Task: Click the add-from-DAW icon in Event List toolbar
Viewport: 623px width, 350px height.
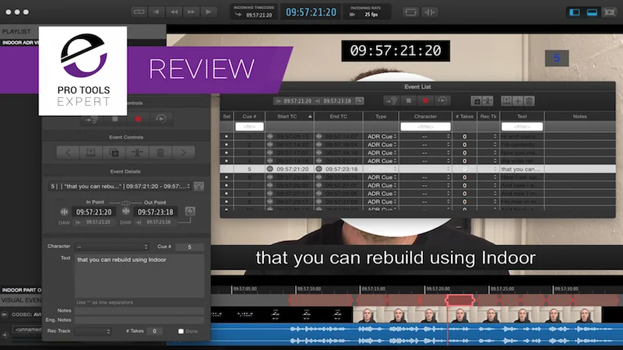Action: pyautogui.click(x=506, y=101)
